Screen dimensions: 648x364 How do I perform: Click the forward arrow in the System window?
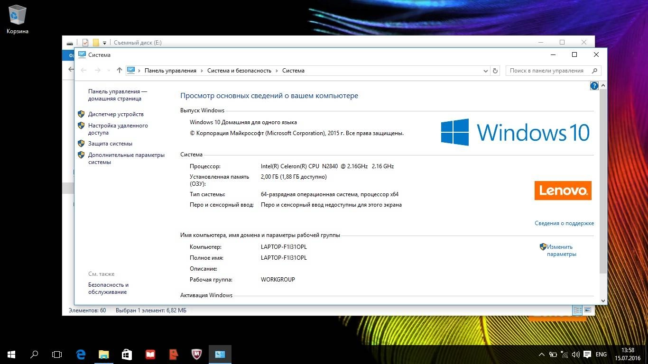[x=98, y=70]
